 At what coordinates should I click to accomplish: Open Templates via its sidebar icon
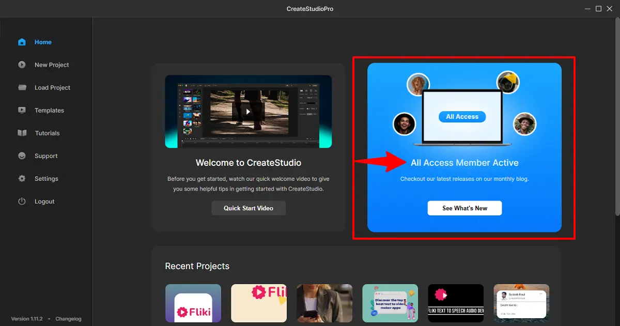click(21, 110)
